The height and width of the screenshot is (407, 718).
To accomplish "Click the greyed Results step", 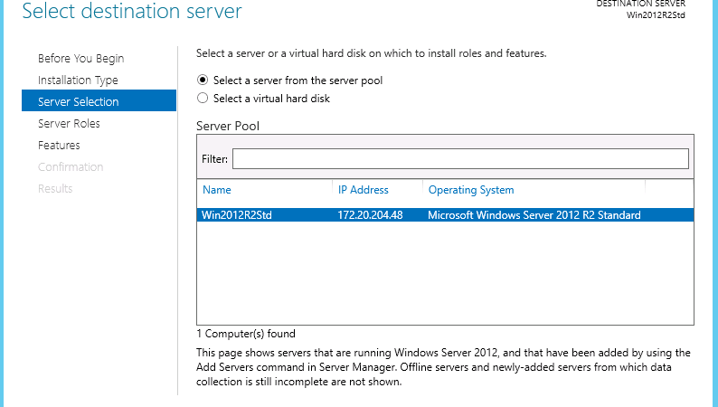I will point(55,189).
